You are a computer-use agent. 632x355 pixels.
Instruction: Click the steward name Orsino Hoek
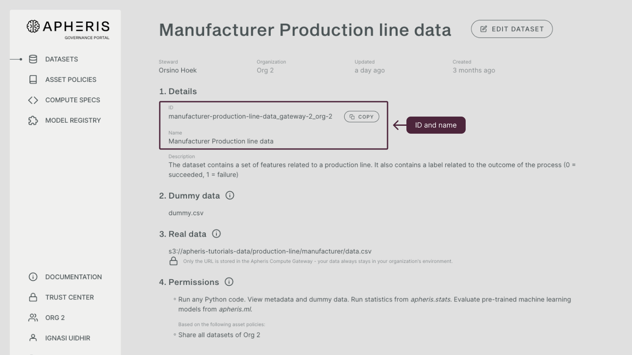[x=178, y=70]
